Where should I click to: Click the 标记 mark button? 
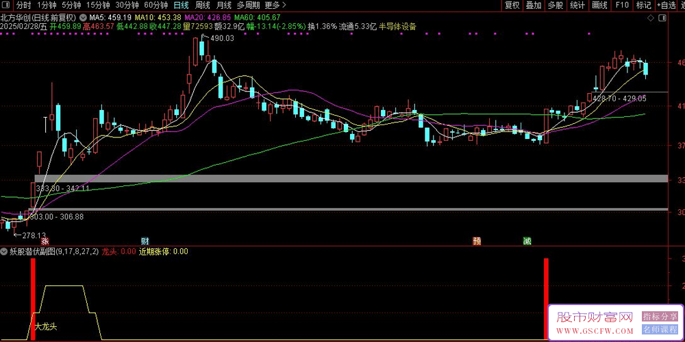[643, 5]
